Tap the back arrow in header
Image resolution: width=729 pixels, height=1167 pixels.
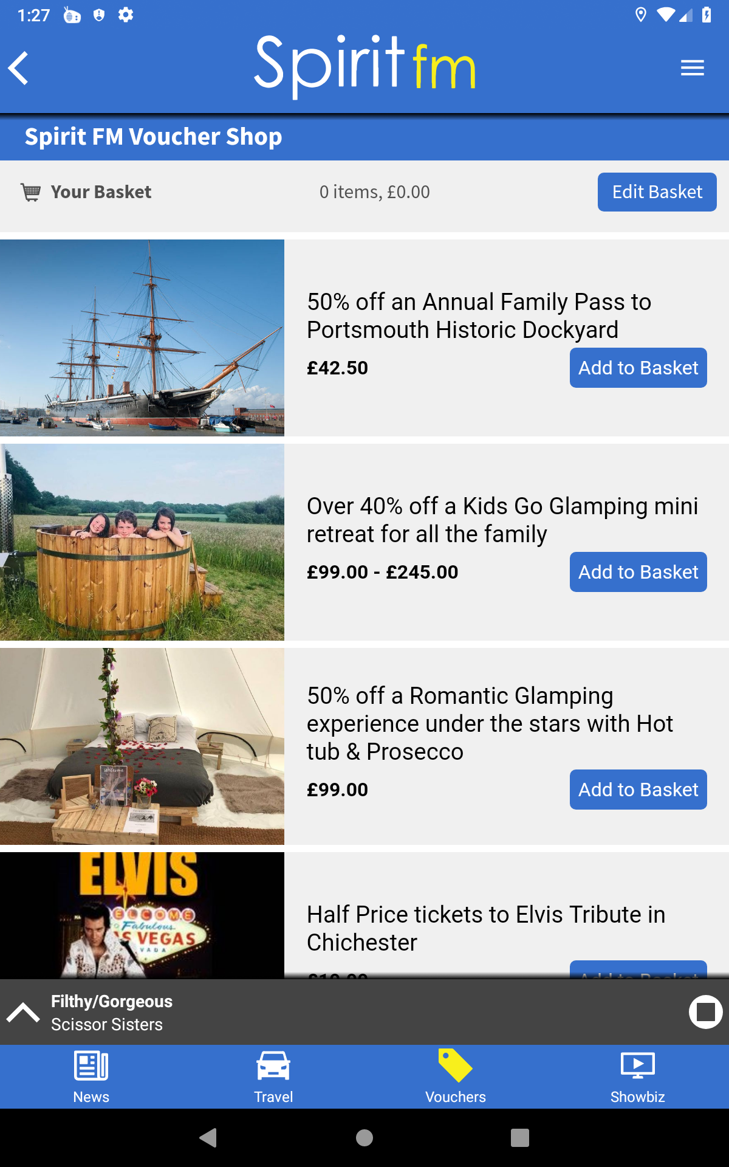click(x=19, y=67)
